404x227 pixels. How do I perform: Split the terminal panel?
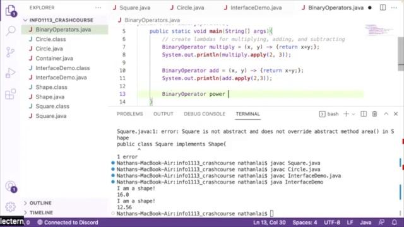pos(364,114)
